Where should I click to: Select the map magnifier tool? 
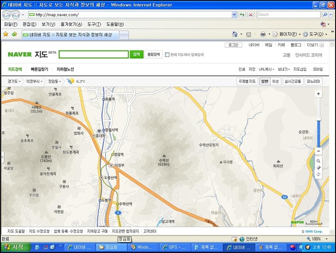318,161
